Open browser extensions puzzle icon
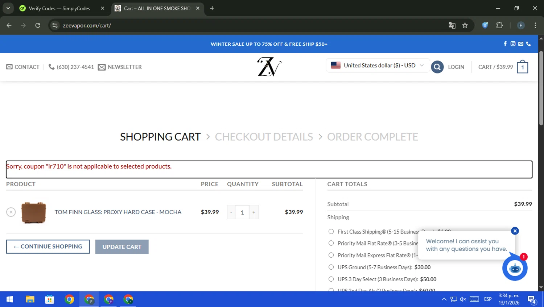The width and height of the screenshot is (544, 307). point(499,25)
